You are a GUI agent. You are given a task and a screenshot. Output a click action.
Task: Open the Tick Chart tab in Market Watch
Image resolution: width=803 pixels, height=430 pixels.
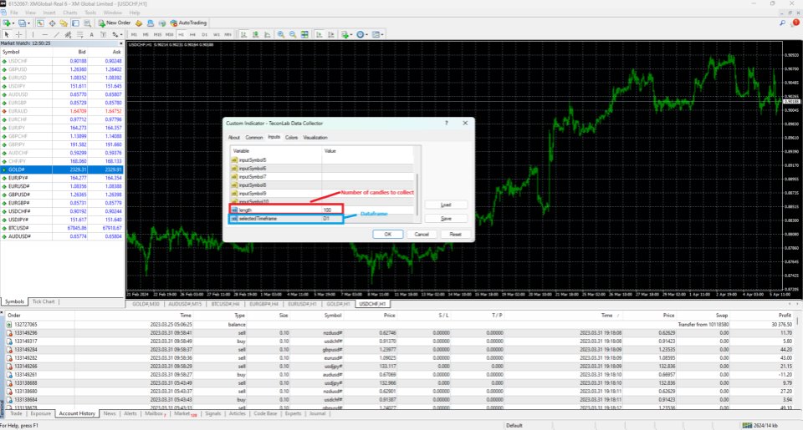pos(43,301)
